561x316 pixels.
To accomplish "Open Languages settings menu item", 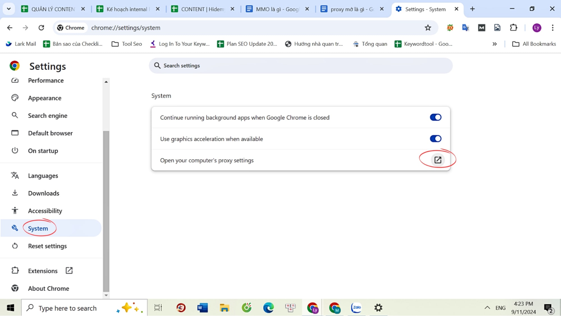I will 43,176.
